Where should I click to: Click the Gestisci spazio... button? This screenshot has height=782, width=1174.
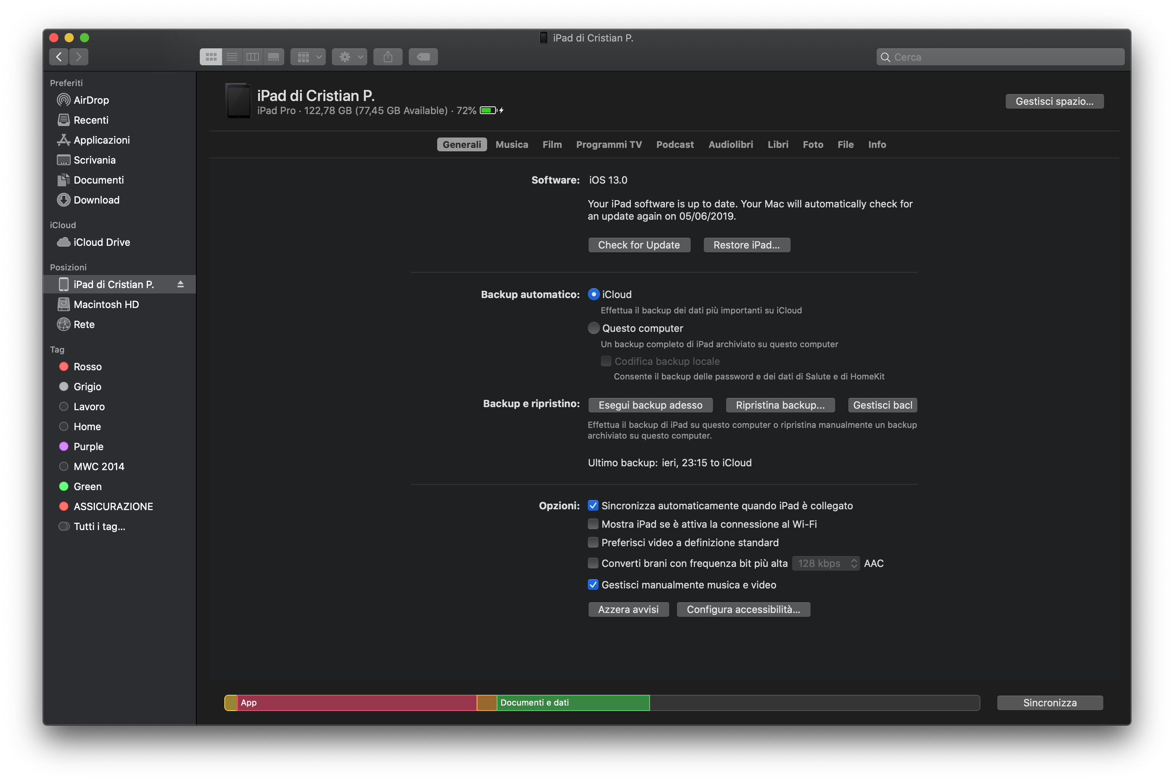point(1054,101)
